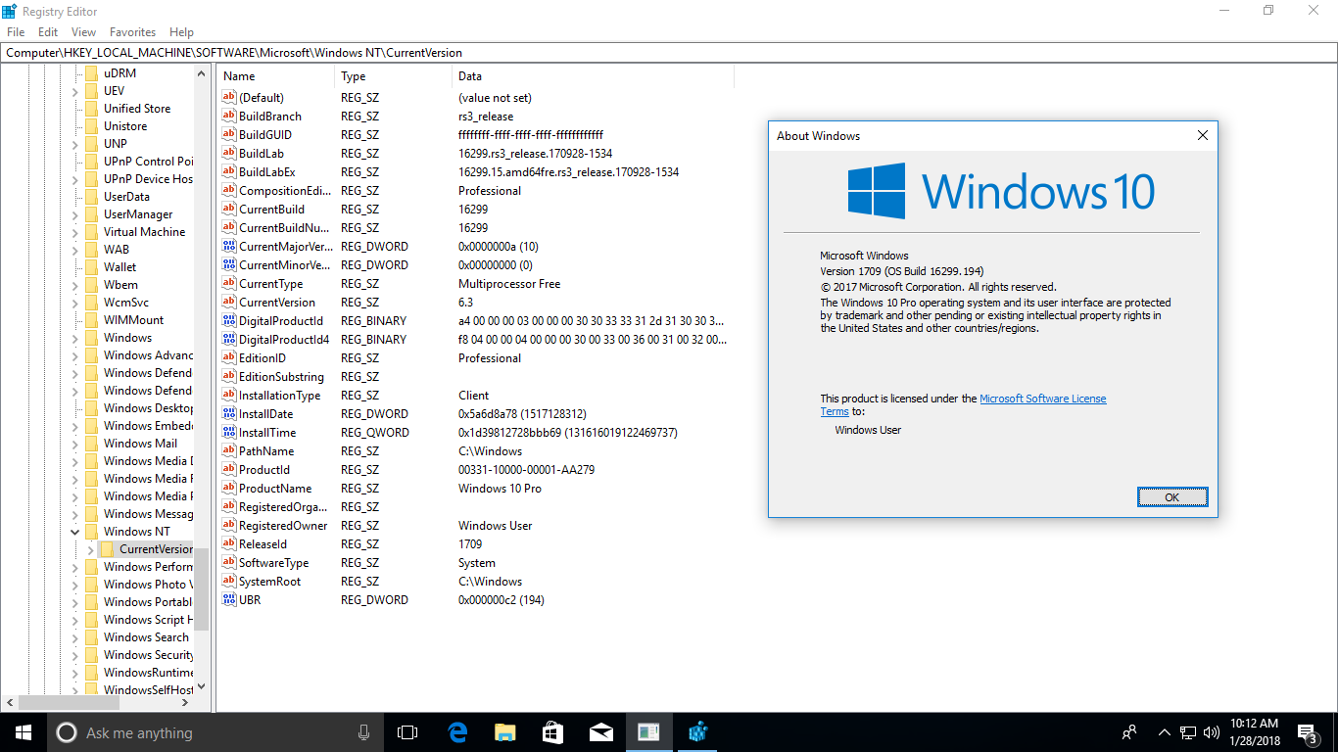Click OK in About Windows dialog
Screen dimensions: 1338x752
(1172, 497)
